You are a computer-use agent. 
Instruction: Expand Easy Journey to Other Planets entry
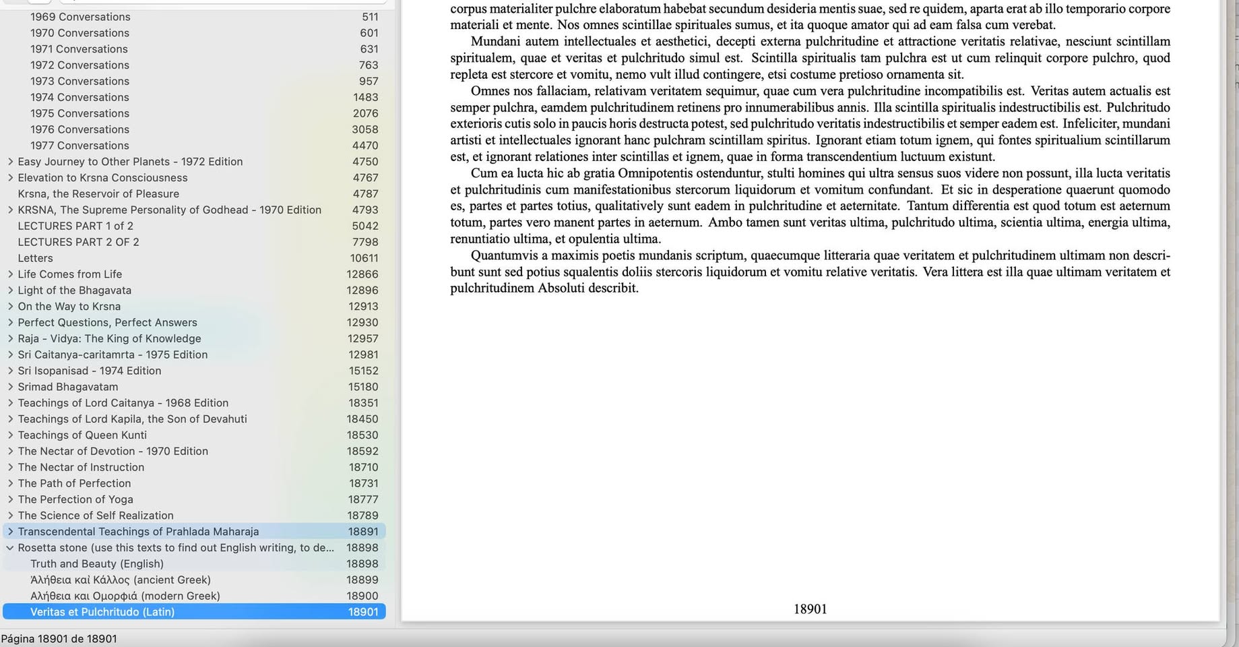(x=10, y=162)
